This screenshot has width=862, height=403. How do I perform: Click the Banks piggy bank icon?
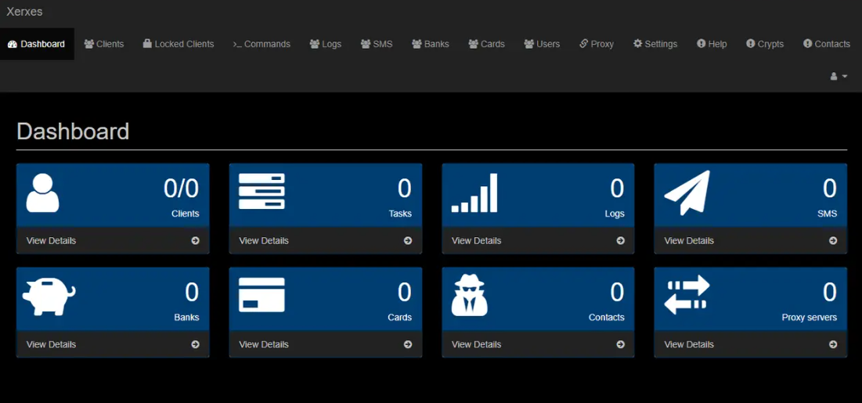click(49, 296)
